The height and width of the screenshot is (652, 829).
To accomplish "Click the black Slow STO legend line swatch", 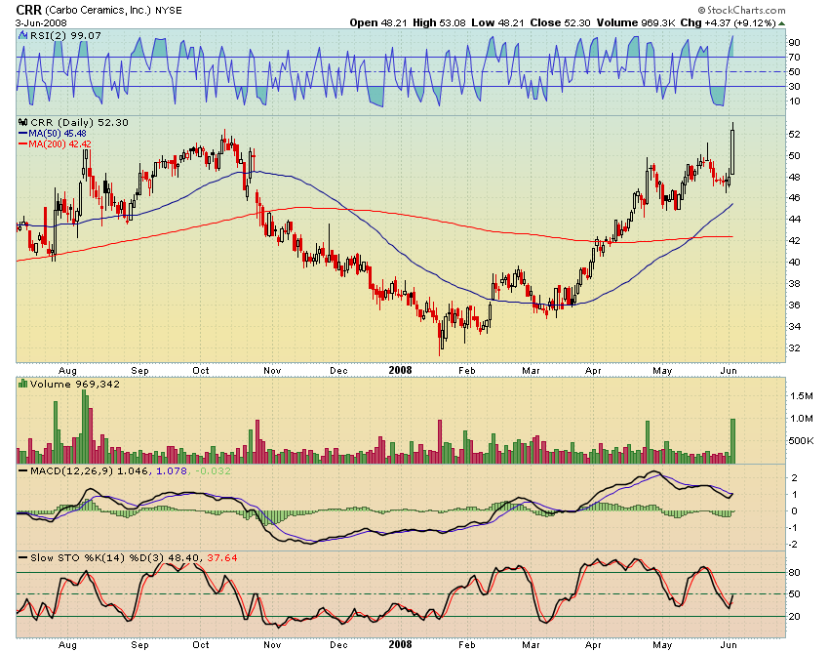I will click(x=22, y=557).
